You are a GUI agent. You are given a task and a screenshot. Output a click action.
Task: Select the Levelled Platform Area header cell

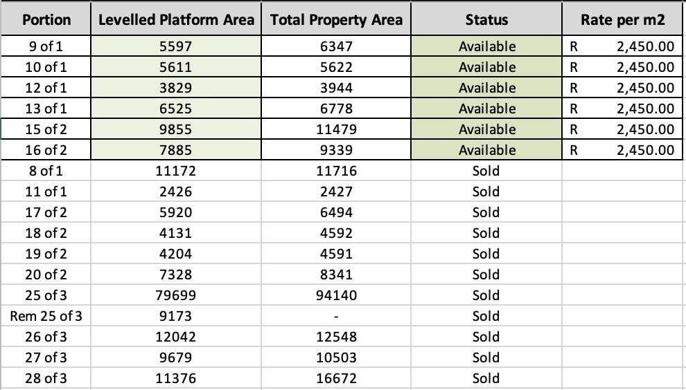(x=176, y=19)
